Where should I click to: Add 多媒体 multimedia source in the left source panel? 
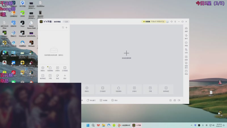58,69
